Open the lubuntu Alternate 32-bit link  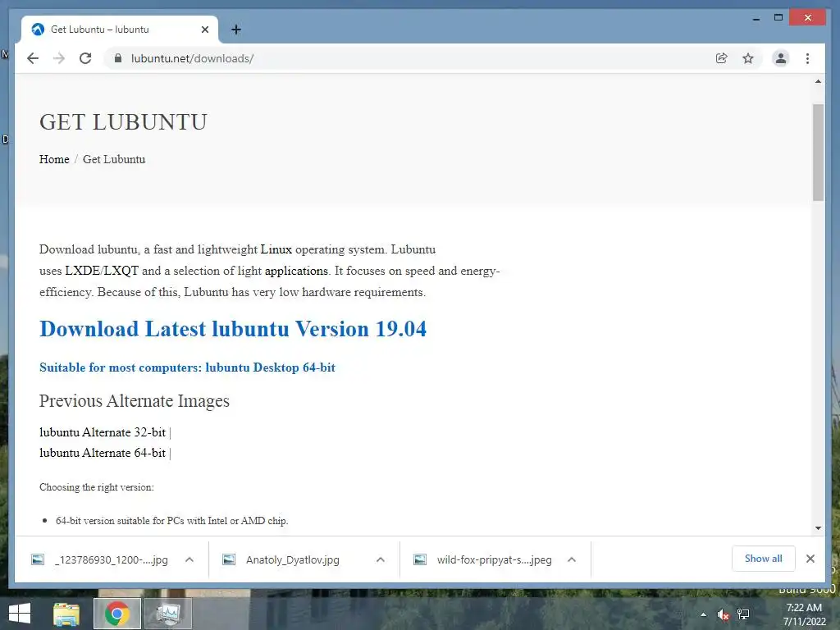click(103, 432)
